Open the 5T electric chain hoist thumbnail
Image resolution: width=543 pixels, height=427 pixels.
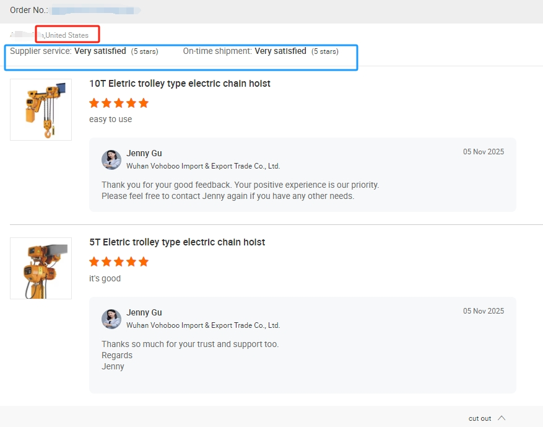pyautogui.click(x=41, y=268)
